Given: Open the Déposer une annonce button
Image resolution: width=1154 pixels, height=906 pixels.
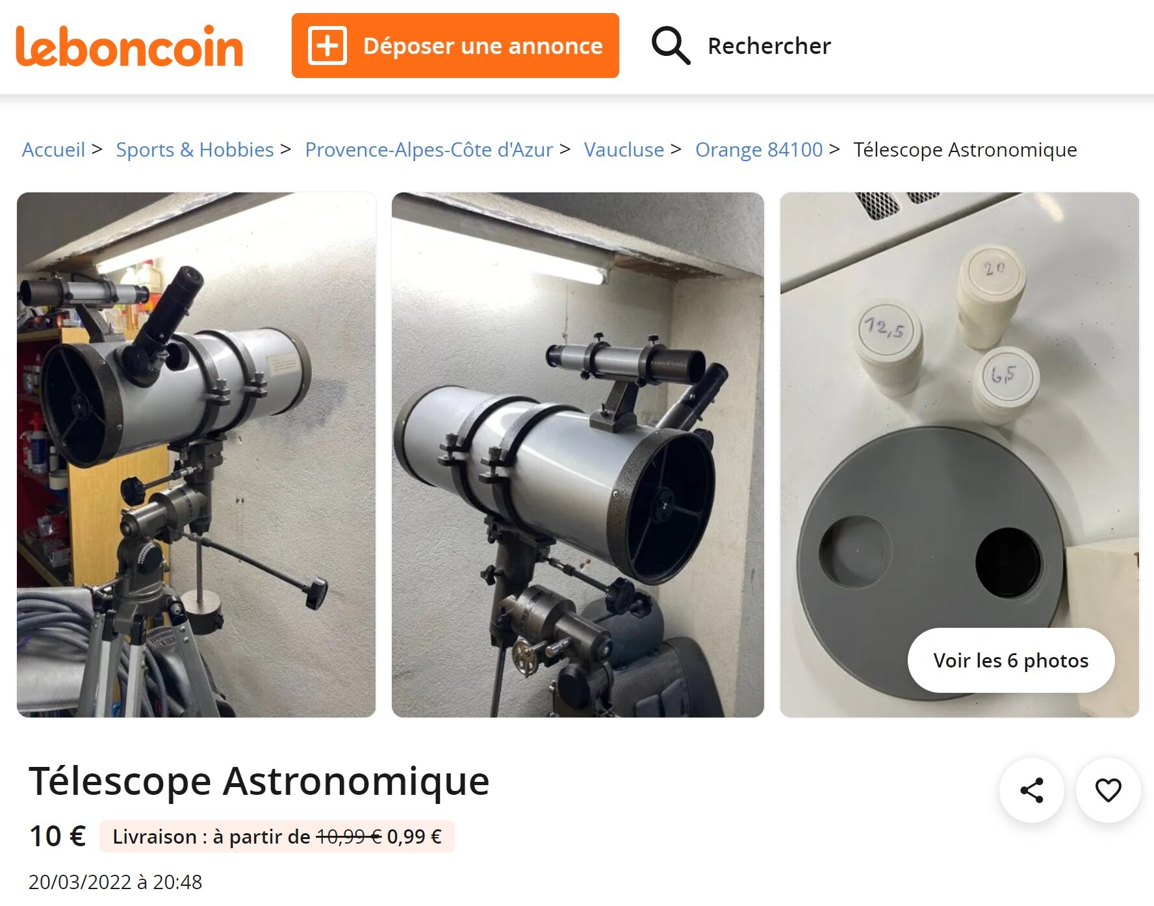Looking at the screenshot, I should 455,45.
